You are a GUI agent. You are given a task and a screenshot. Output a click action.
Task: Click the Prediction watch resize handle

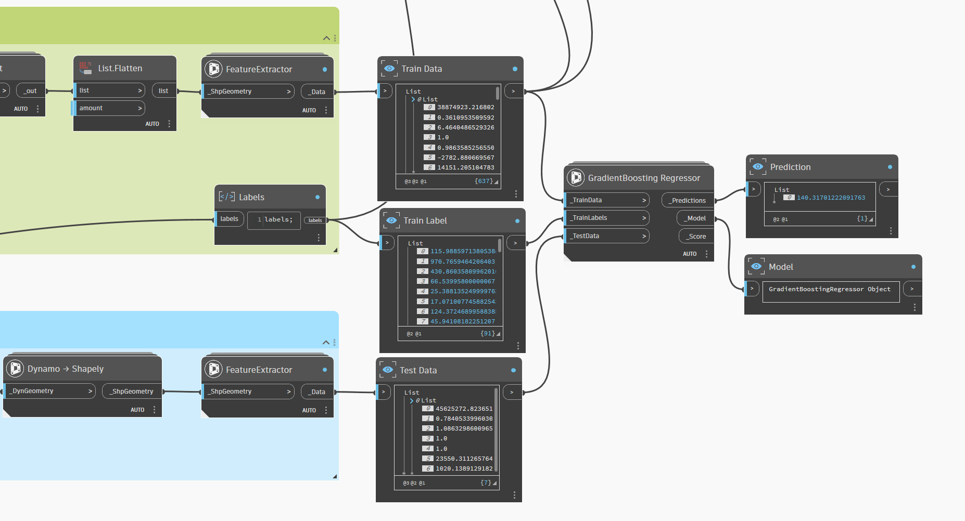(x=871, y=219)
